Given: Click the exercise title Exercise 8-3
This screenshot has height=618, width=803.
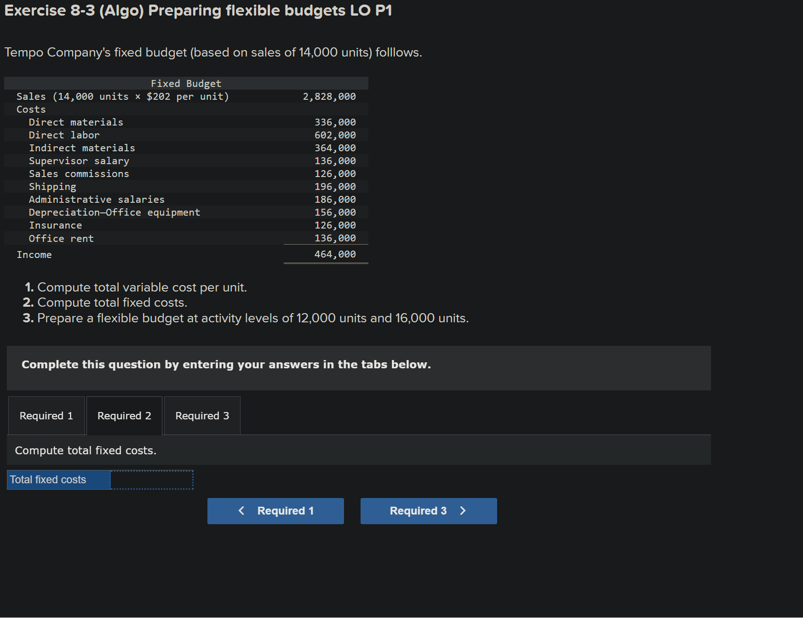Looking at the screenshot, I should [x=198, y=10].
